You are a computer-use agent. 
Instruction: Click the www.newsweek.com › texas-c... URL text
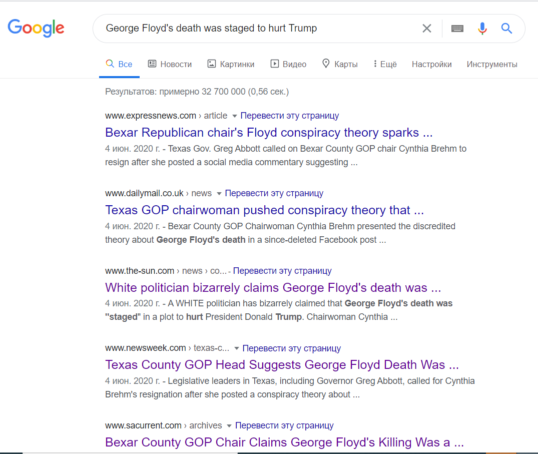[167, 348]
